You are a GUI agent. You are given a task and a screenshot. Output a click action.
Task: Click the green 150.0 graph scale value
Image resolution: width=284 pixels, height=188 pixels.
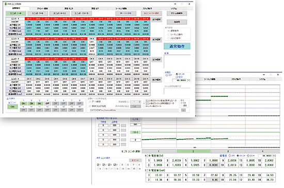(135, 132)
